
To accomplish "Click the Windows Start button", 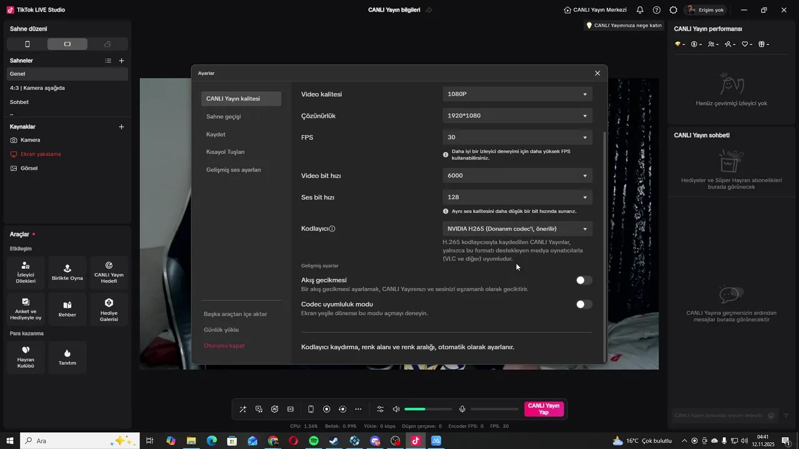I will (10, 441).
